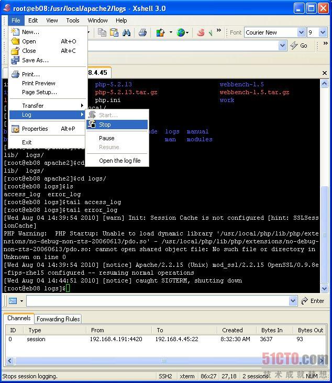This screenshot has width=332, height=383.
Task: Switch to the Forwarding Rules tab
Action: (x=58, y=319)
